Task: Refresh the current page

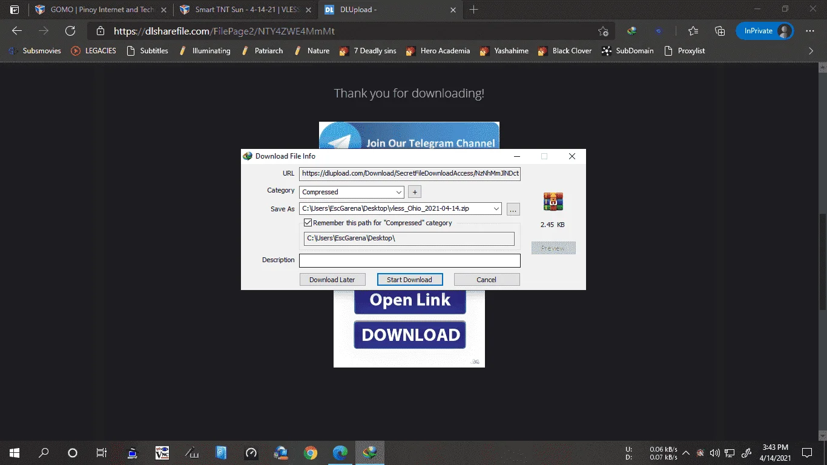Action: click(x=70, y=31)
